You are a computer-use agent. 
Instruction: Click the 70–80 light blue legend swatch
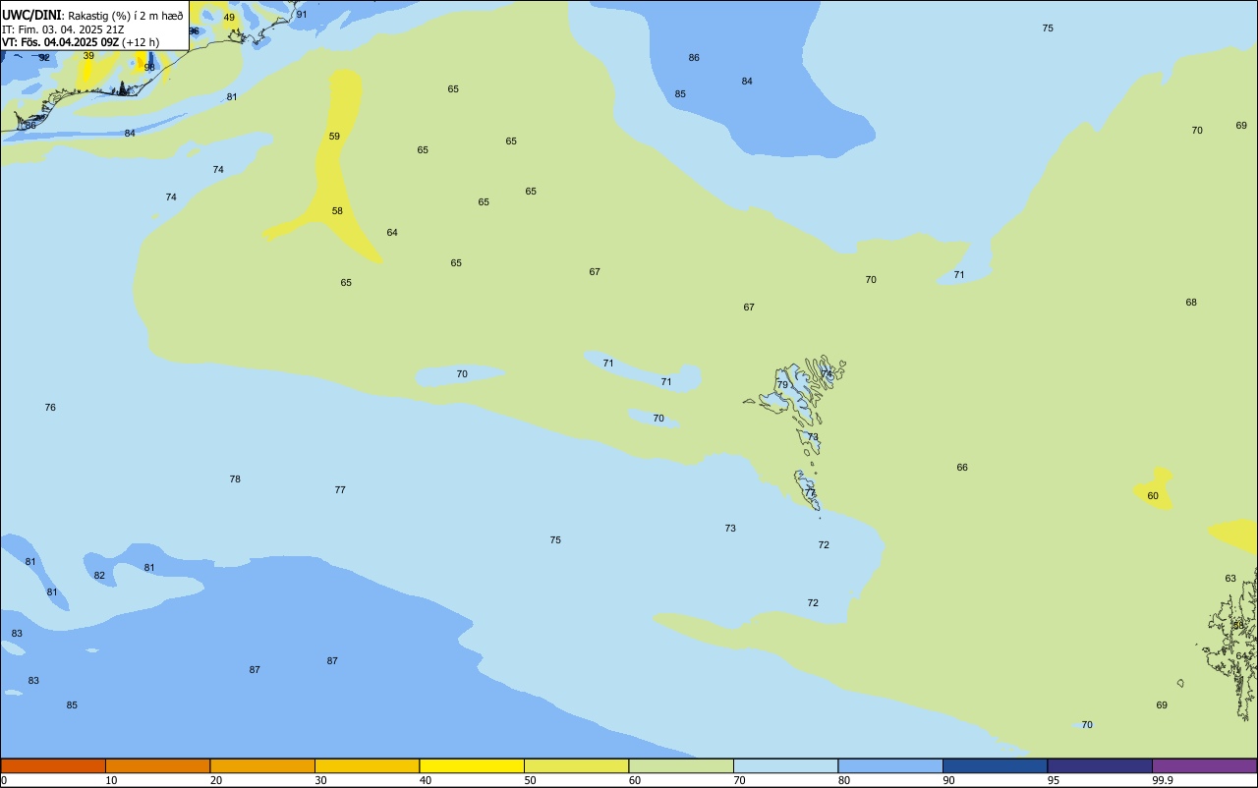click(785, 765)
